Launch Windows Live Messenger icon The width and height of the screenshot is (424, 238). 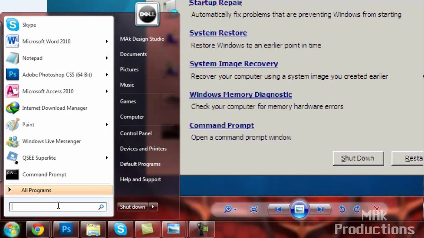pyautogui.click(x=13, y=141)
